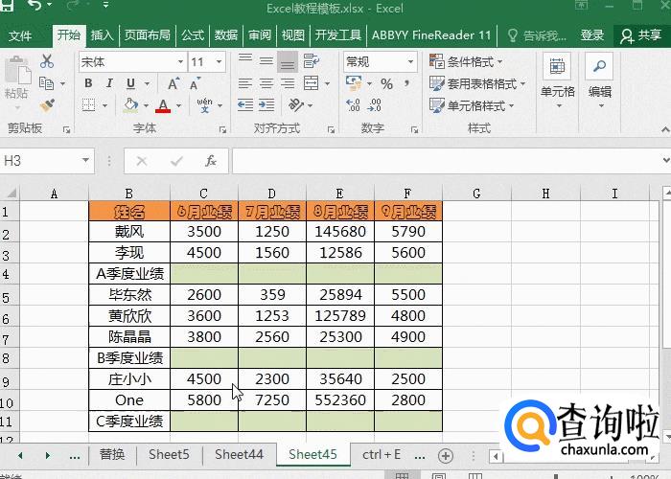Apply red font color A
The height and width of the screenshot is (479, 671).
(163, 105)
